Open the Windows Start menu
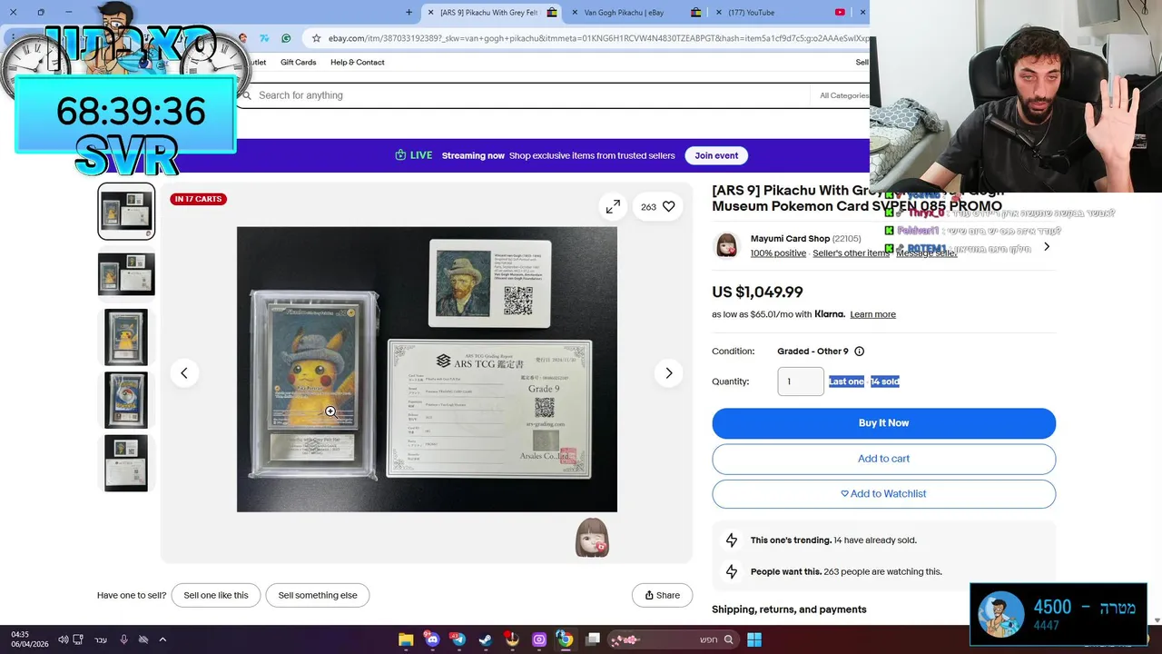This screenshot has width=1162, height=654. tap(754, 639)
